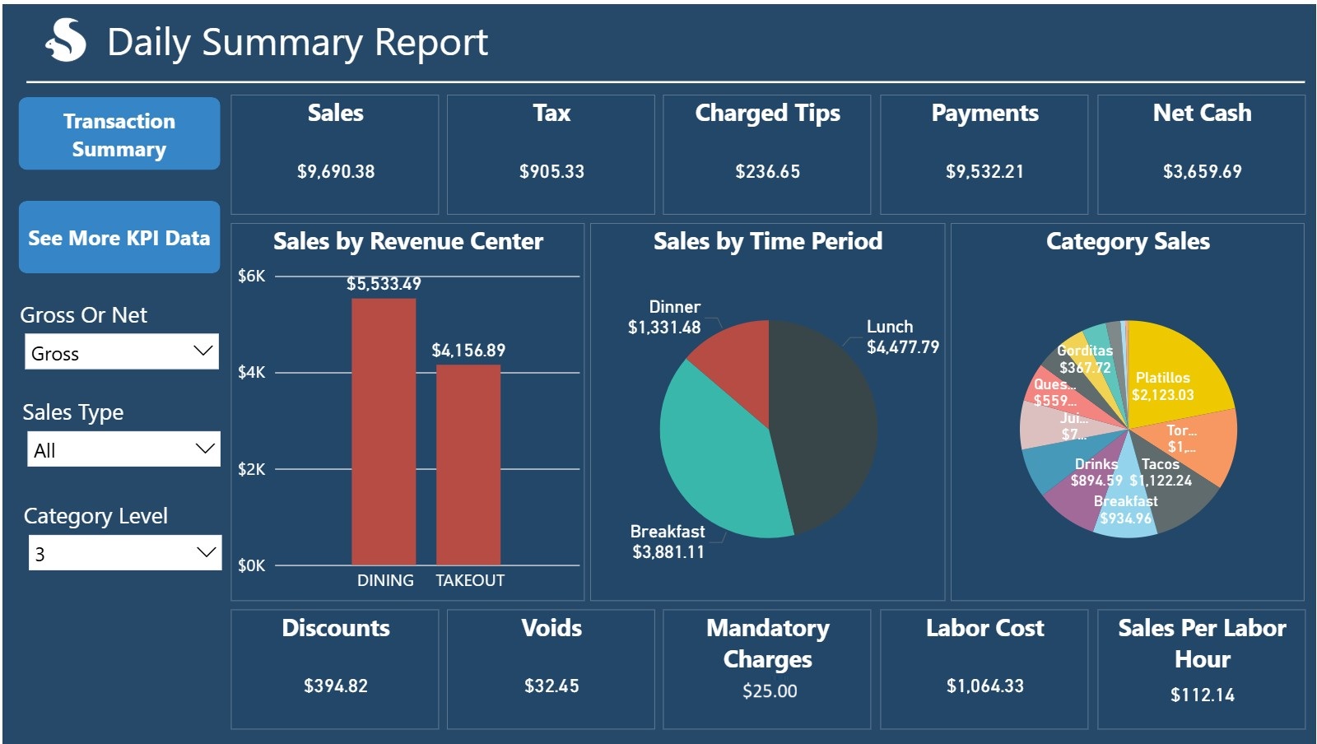Screen dimensions: 1317x744
Task: Click the squirrel logo icon in header
Action: 66,40
